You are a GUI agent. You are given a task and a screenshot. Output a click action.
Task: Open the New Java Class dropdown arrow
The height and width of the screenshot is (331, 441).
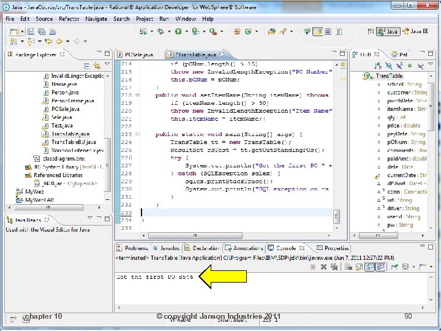257,31
